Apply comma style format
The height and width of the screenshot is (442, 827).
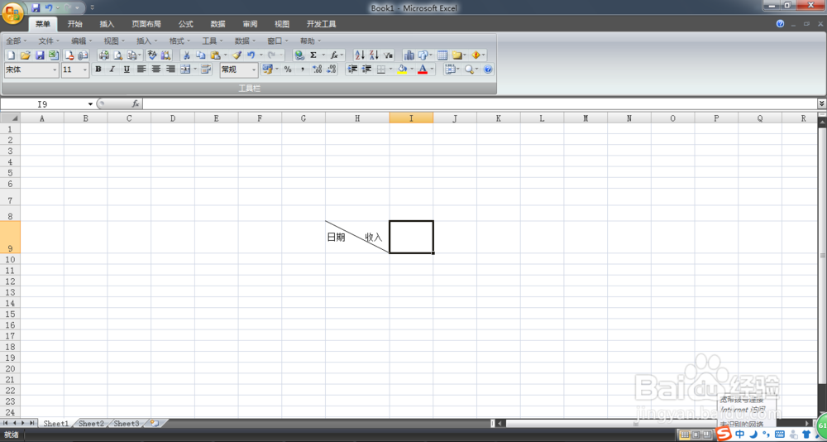pyautogui.click(x=302, y=70)
